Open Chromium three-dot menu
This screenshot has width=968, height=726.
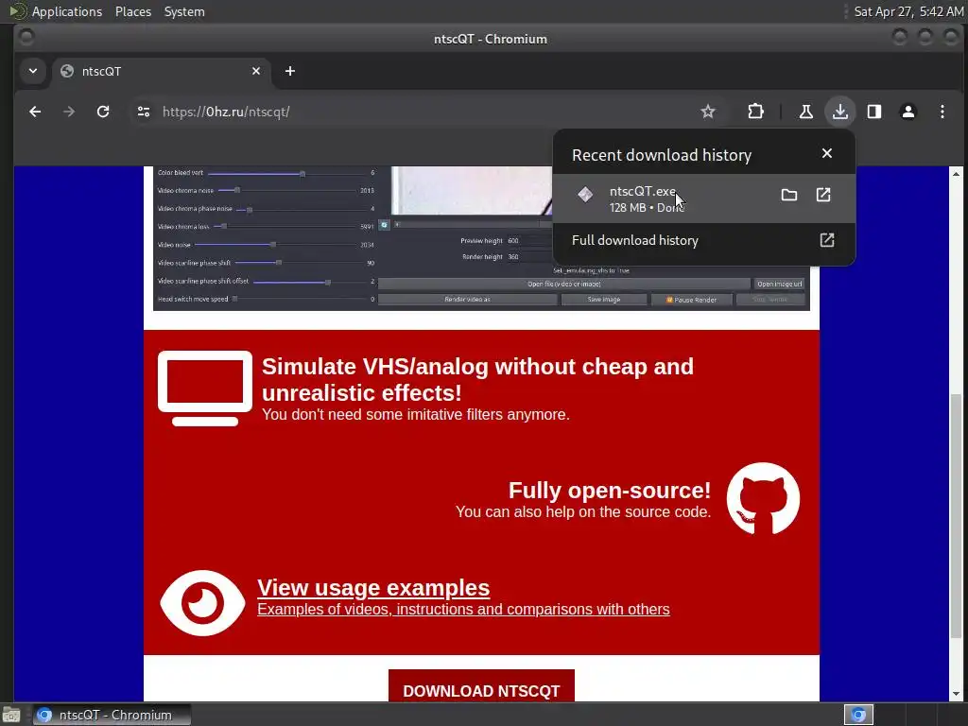tap(942, 112)
